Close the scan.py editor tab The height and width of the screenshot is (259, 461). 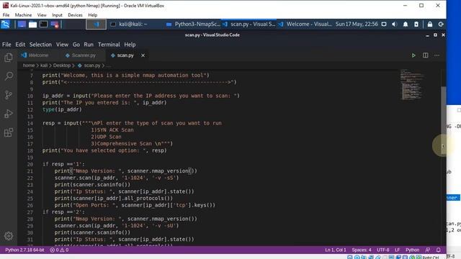point(143,55)
